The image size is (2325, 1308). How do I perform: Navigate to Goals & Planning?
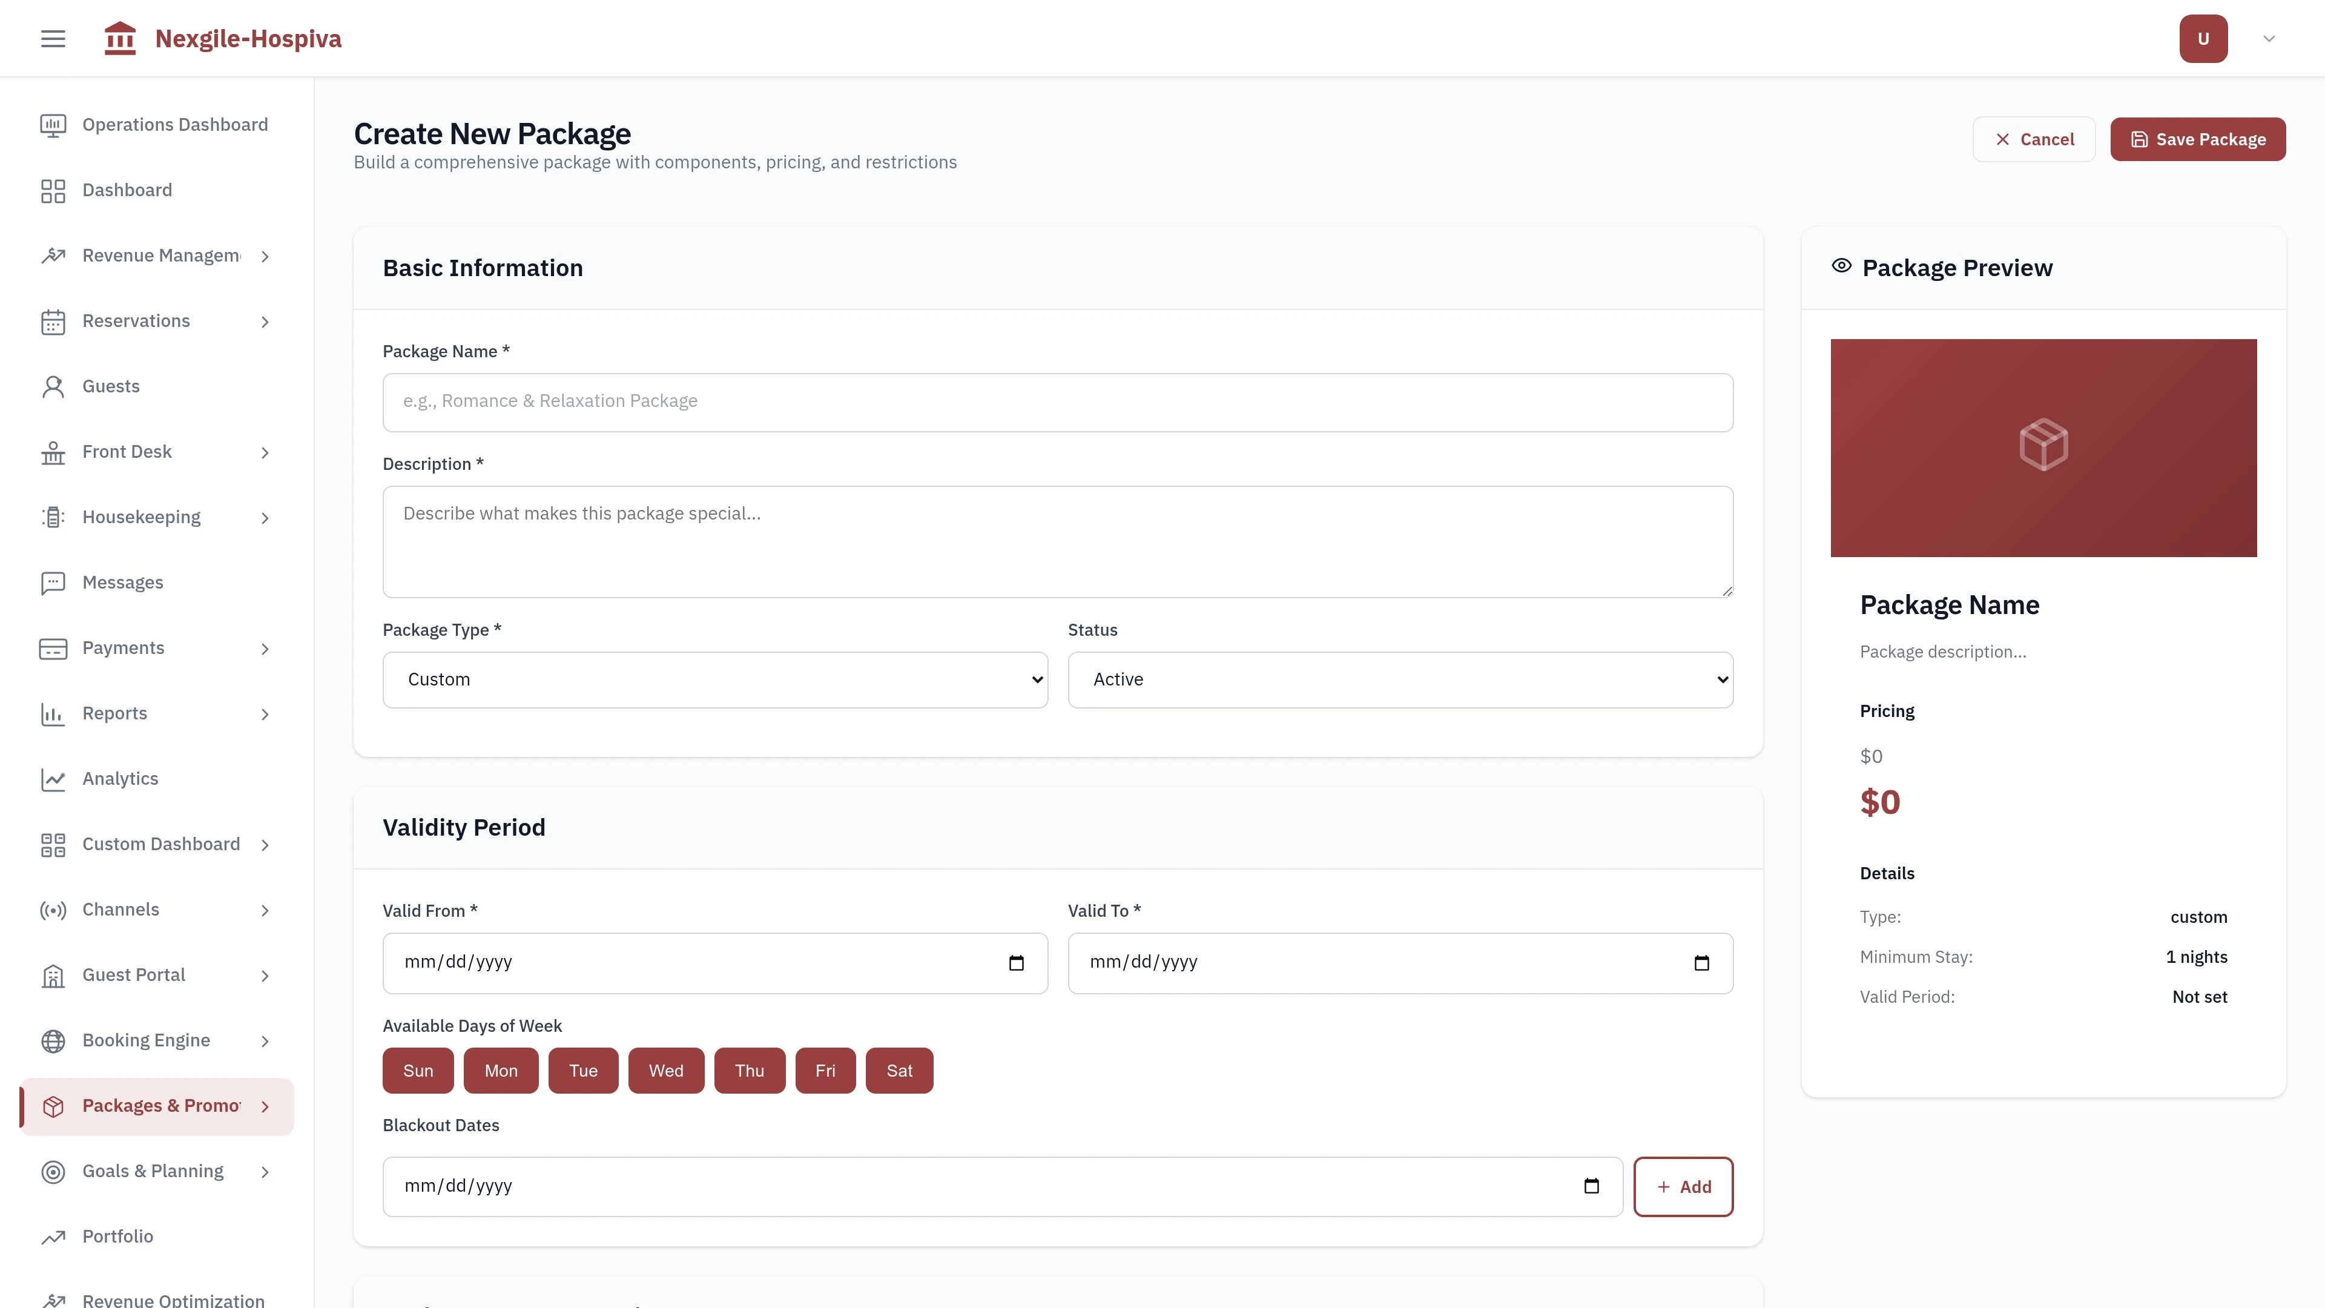pyautogui.click(x=153, y=1170)
